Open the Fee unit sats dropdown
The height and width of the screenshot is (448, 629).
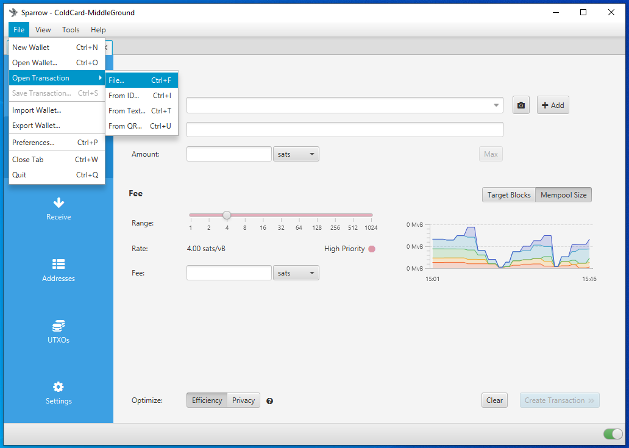tap(296, 273)
